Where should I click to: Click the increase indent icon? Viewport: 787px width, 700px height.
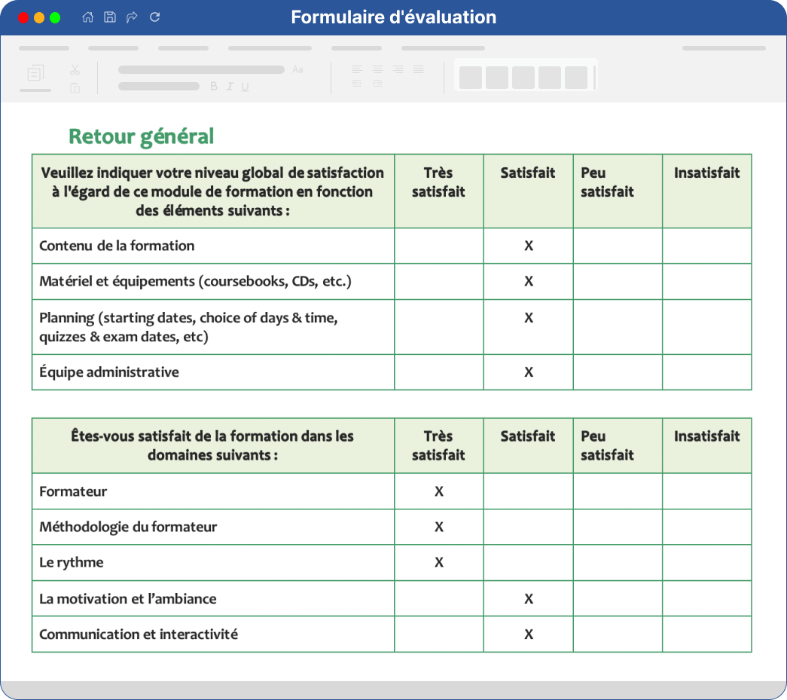pyautogui.click(x=377, y=84)
